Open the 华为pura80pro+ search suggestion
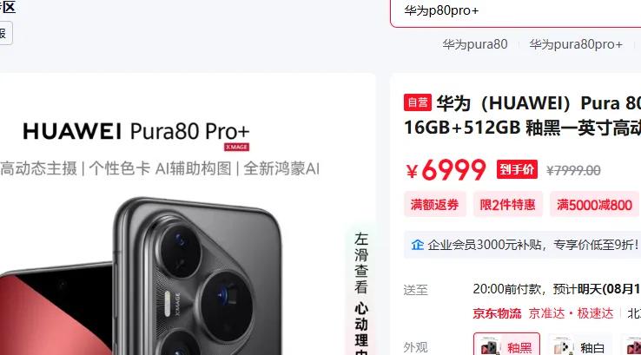641x355 pixels. pos(576,44)
